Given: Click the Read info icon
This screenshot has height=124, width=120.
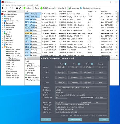Looking at the screenshot, I should (x=65, y=64).
